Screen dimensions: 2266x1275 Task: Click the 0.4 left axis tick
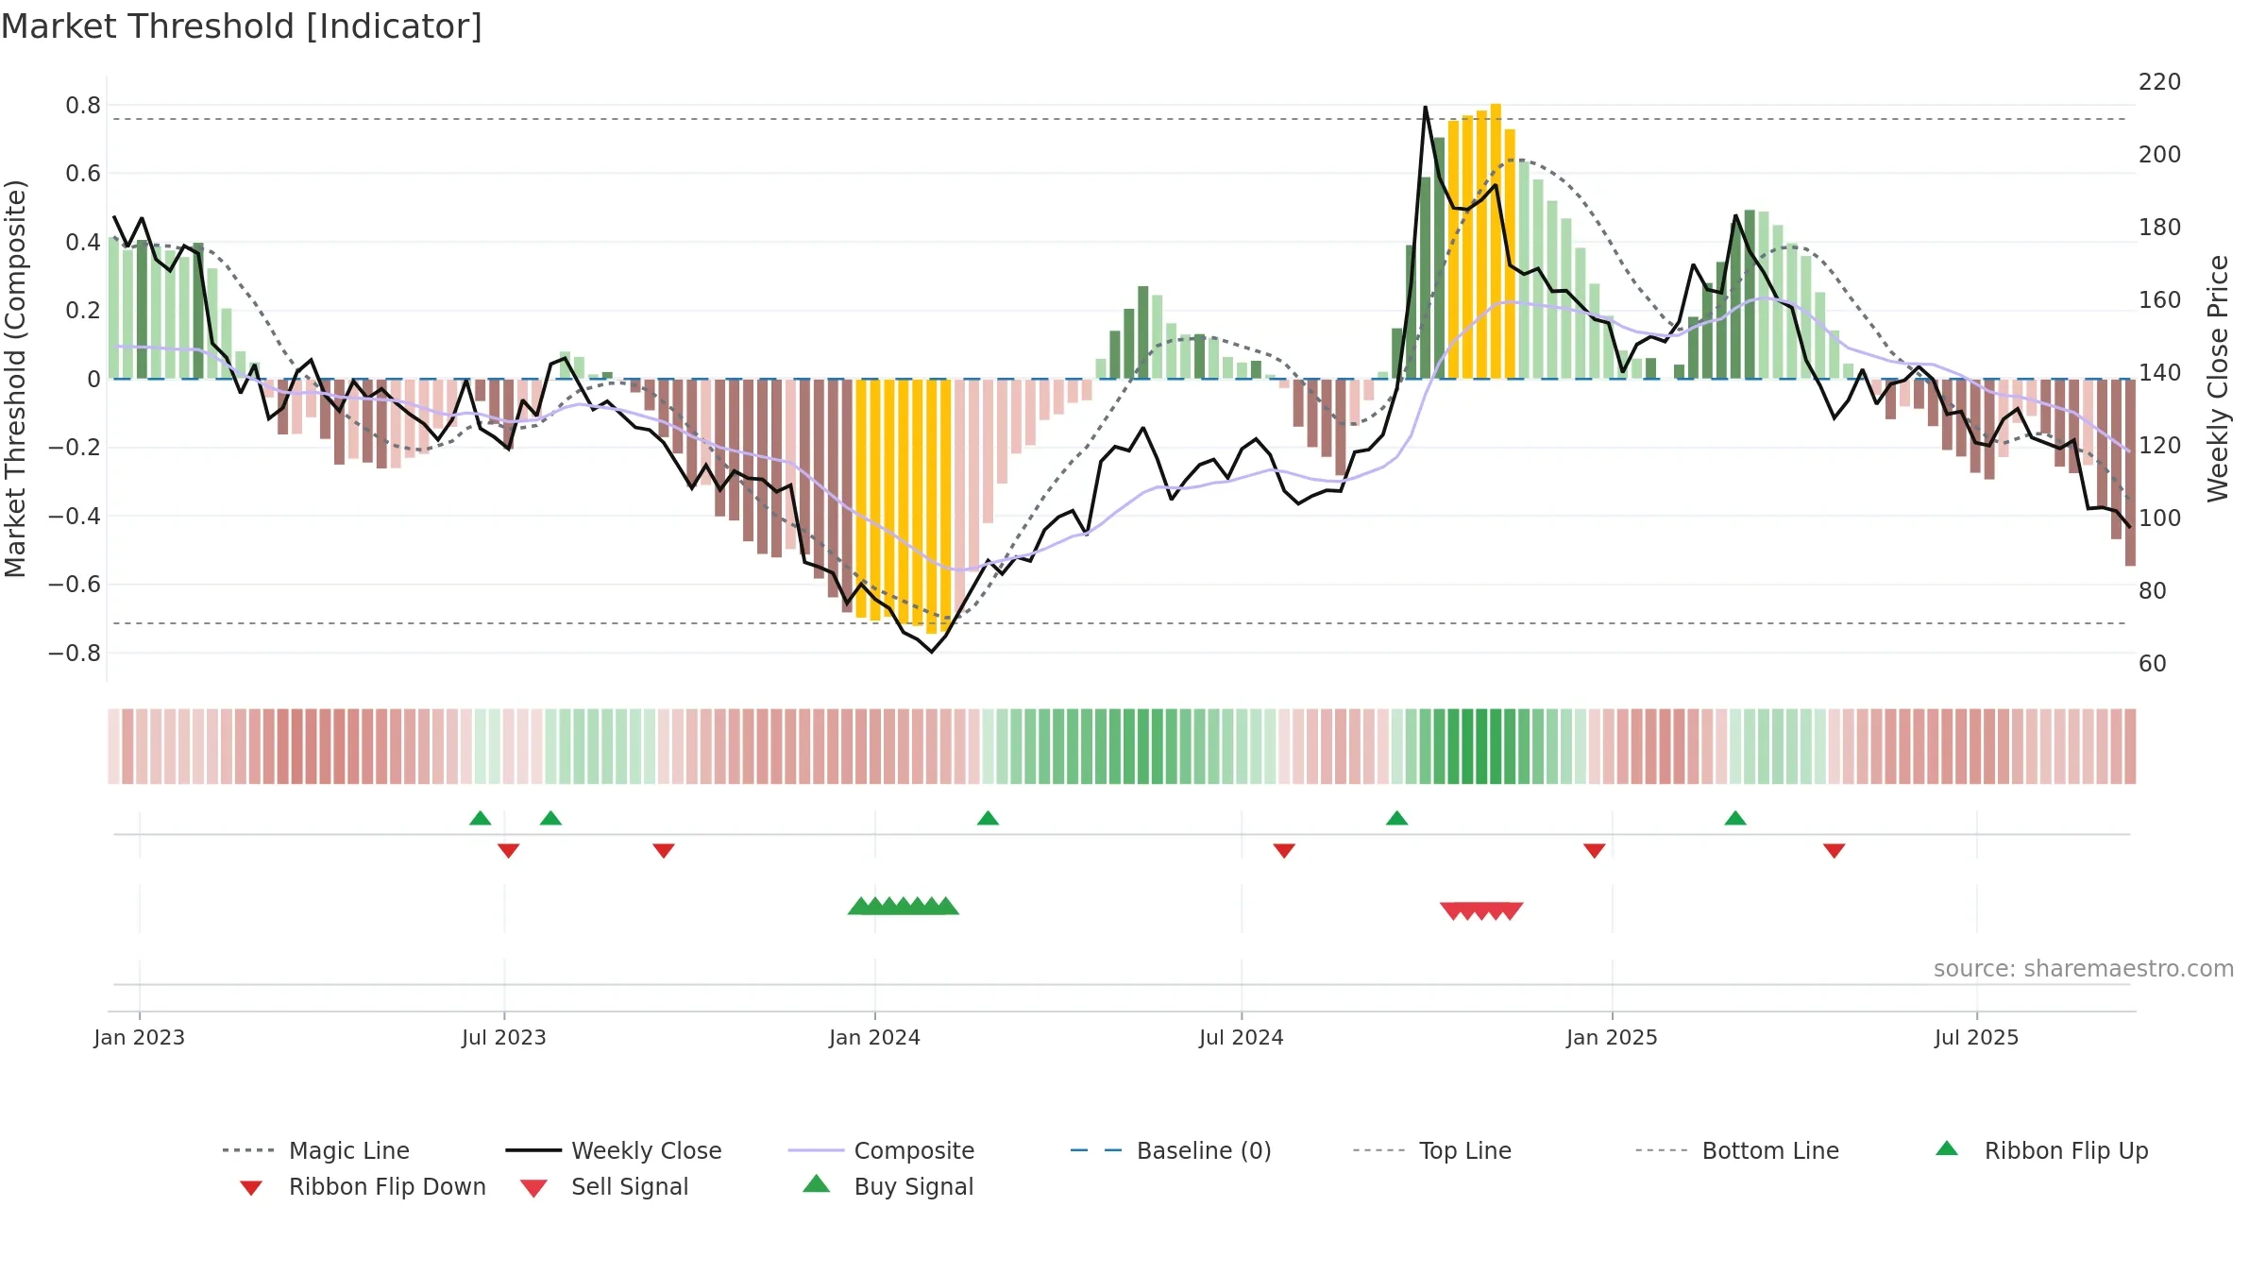(83, 243)
